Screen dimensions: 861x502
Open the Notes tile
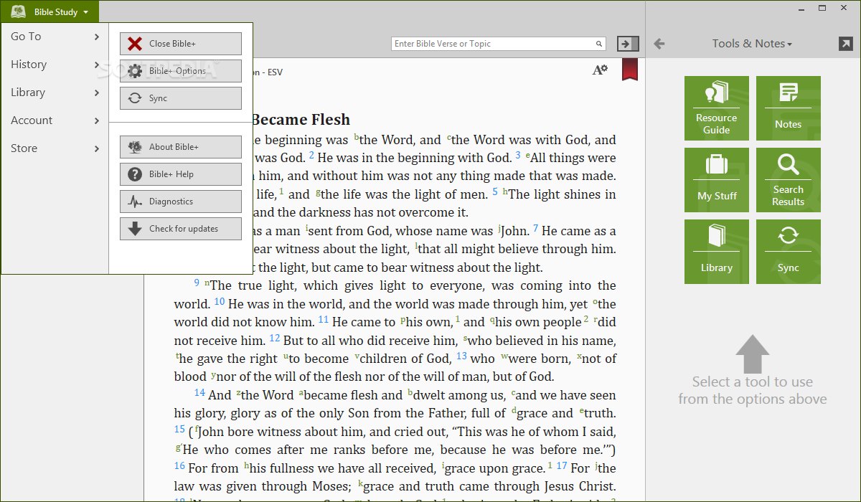(789, 108)
